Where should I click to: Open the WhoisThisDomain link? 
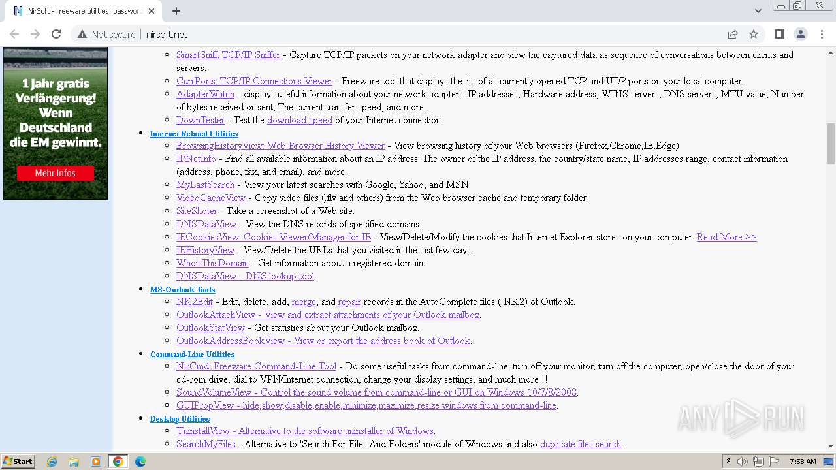point(212,263)
